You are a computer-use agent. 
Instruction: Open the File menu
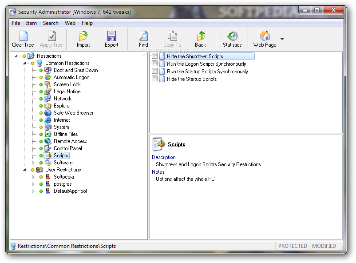pyautogui.click(x=16, y=23)
